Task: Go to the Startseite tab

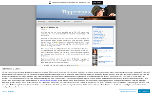Action: (42, 22)
